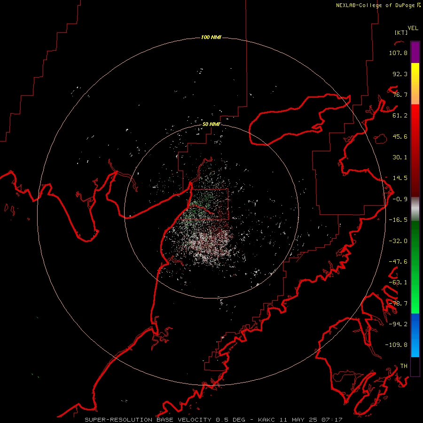Click the NEXLAB-College of DuPage label
This screenshot has height=423, width=423.
point(378,5)
